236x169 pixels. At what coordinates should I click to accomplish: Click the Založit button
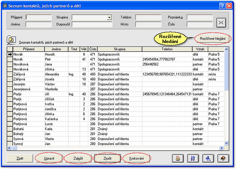(x=78, y=158)
